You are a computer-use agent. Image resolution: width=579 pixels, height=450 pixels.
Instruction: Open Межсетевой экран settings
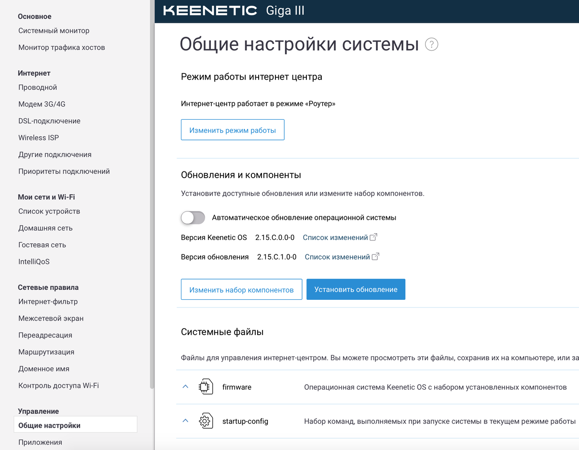tap(51, 319)
